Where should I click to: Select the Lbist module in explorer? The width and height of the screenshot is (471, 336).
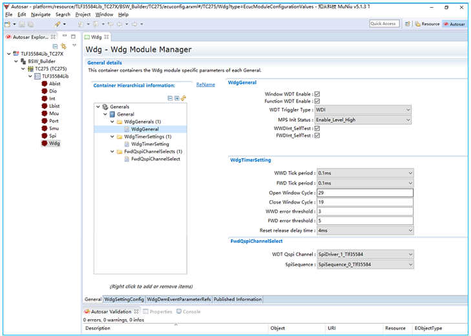[x=50, y=106]
